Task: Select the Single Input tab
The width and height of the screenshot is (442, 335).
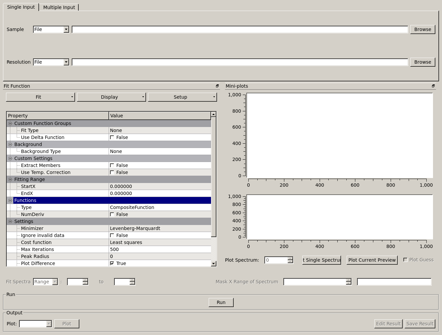Action: click(x=21, y=7)
